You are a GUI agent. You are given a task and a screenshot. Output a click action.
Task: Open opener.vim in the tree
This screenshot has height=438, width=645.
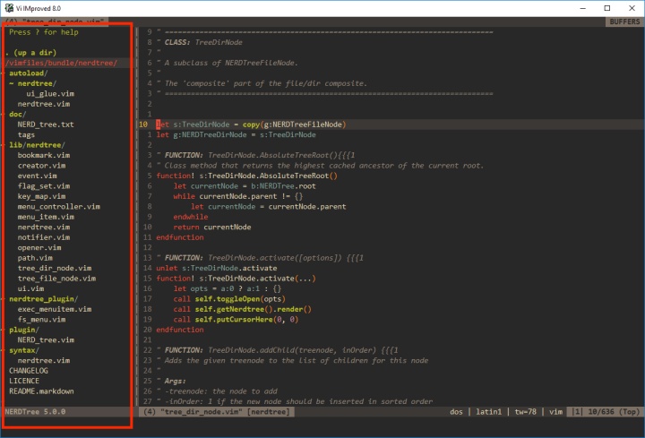pyautogui.click(x=39, y=248)
